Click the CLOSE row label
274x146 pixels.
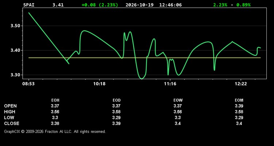12,123
